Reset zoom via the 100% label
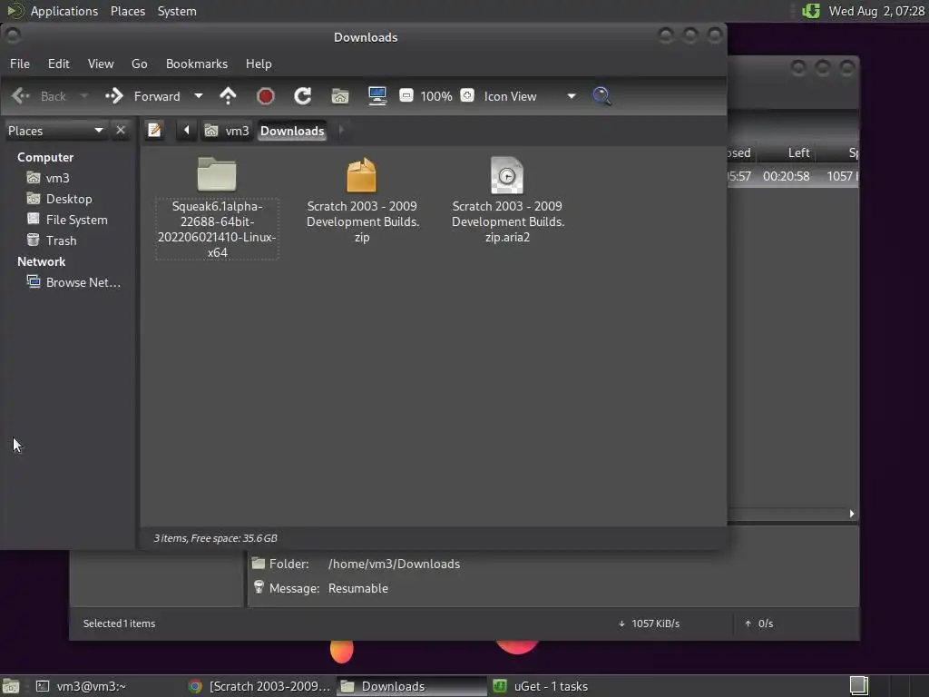Viewport: 929px width, 697px height. coord(436,96)
